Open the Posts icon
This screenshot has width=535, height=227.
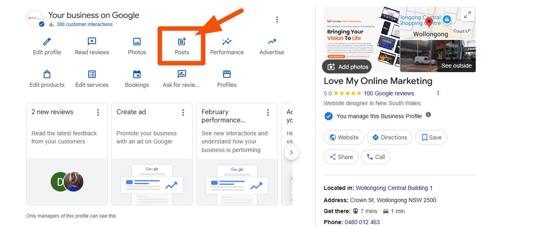pos(182,42)
